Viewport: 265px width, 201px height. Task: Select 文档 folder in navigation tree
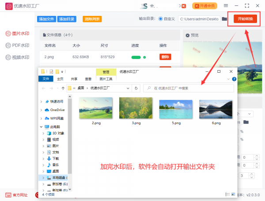pyautogui.click(x=53, y=152)
